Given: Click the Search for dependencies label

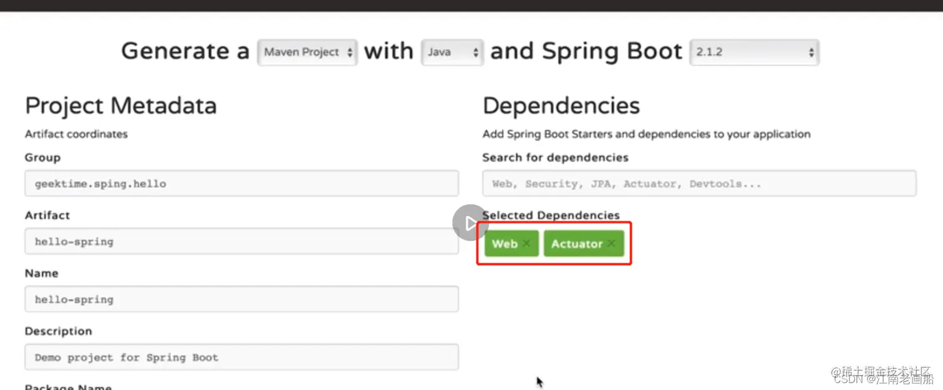Looking at the screenshot, I should tap(556, 157).
